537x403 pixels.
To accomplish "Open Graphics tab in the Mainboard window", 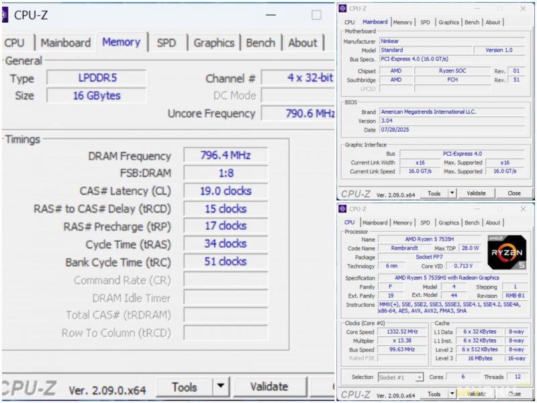I will (x=448, y=22).
